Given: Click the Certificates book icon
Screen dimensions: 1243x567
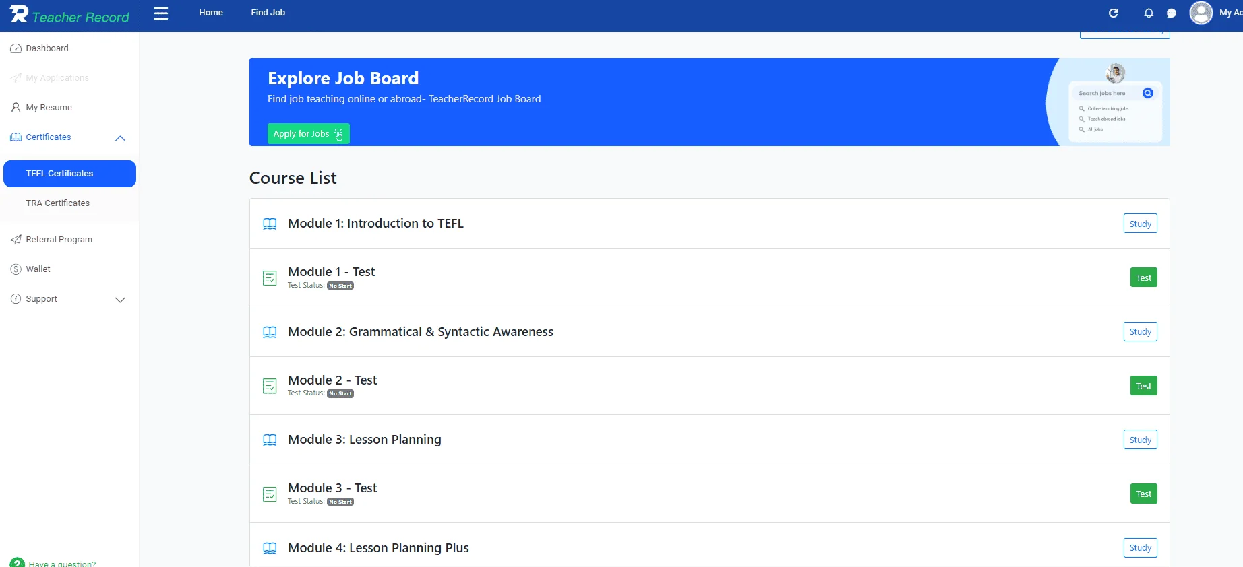Looking at the screenshot, I should [16, 137].
